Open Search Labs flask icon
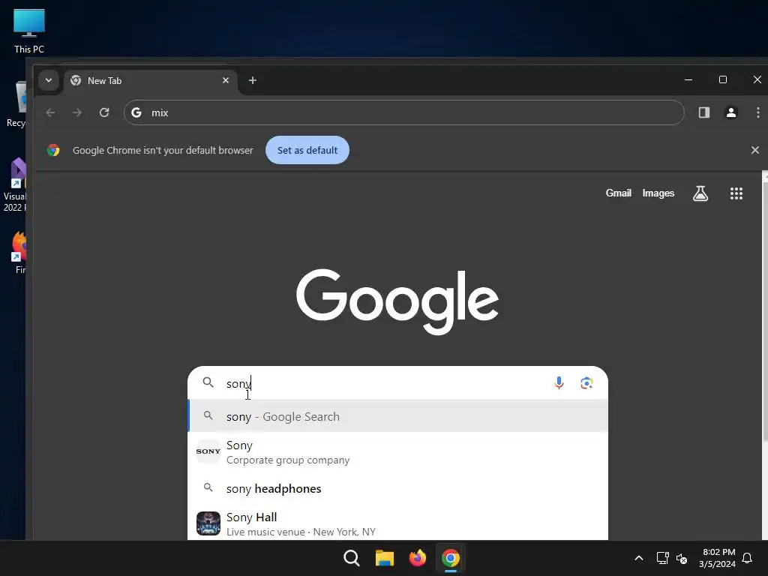The width and height of the screenshot is (768, 576). (700, 193)
